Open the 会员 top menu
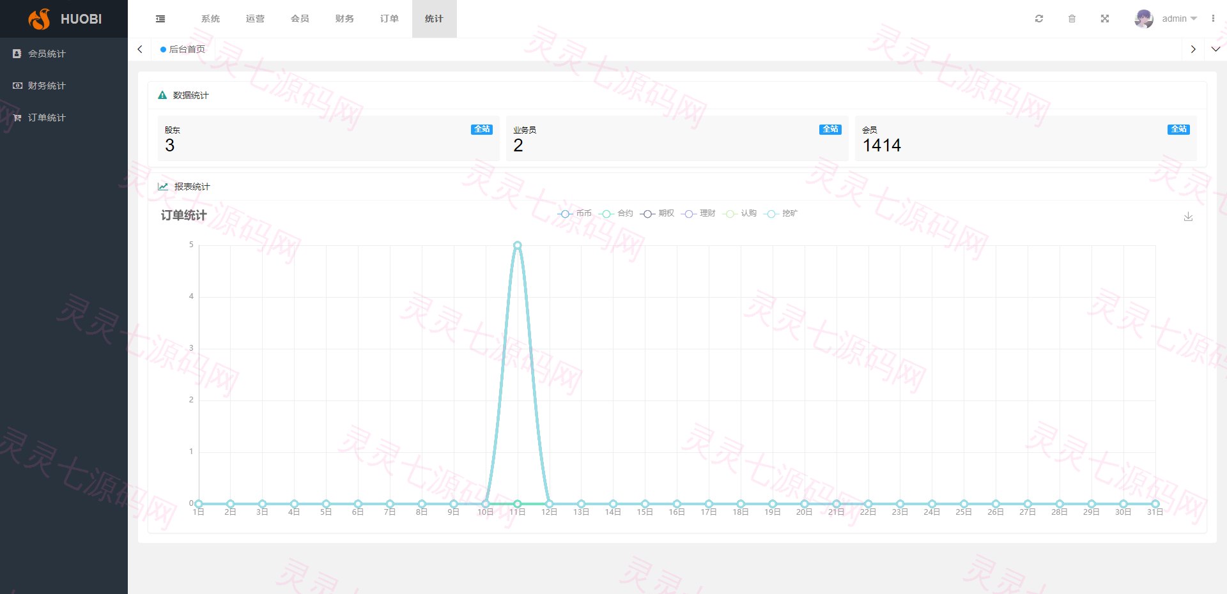1227x594 pixels. (x=300, y=19)
